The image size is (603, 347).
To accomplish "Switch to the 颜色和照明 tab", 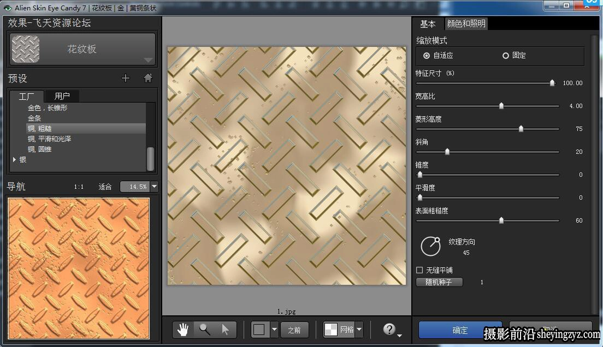I will click(x=466, y=24).
